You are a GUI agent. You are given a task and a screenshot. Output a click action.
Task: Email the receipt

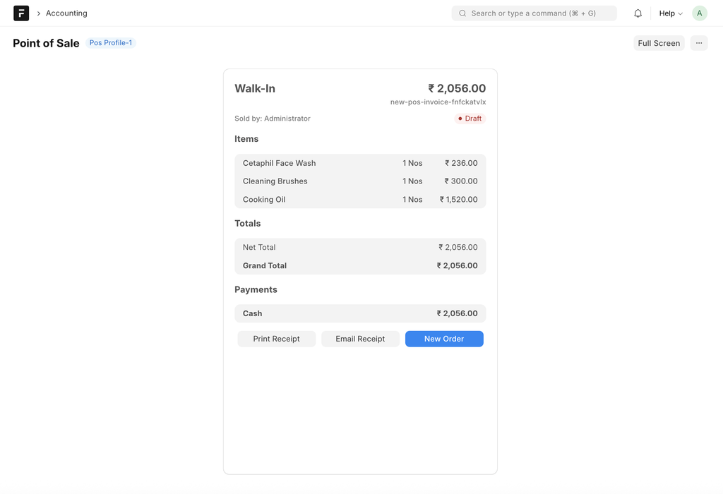pyautogui.click(x=360, y=339)
